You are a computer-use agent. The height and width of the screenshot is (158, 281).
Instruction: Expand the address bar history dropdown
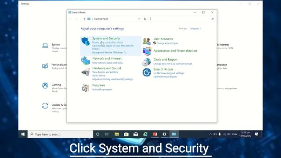[x=139, y=19]
